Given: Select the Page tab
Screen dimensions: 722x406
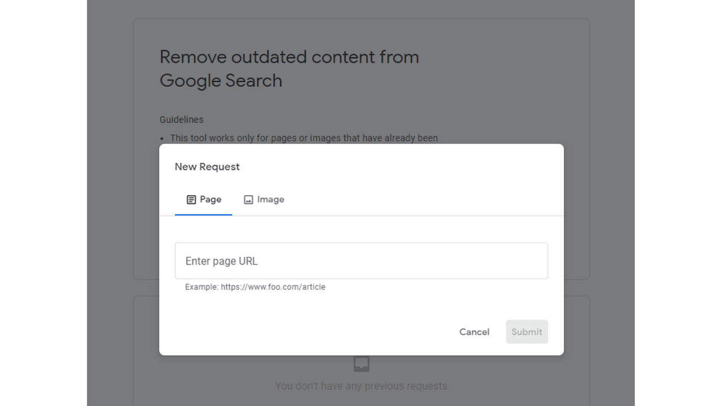Looking at the screenshot, I should [204, 199].
